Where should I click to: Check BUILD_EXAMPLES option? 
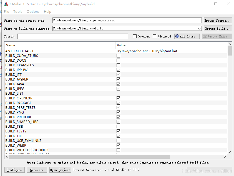point(118,65)
